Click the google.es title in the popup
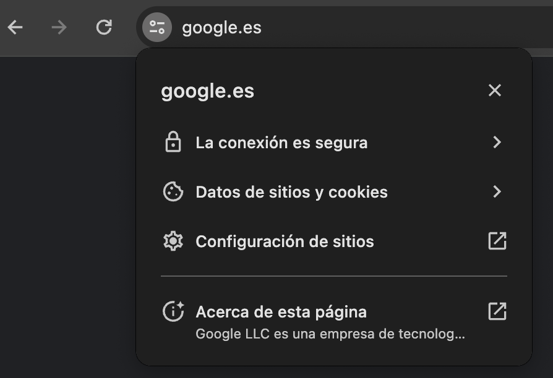Image resolution: width=553 pixels, height=378 pixels. click(x=207, y=90)
